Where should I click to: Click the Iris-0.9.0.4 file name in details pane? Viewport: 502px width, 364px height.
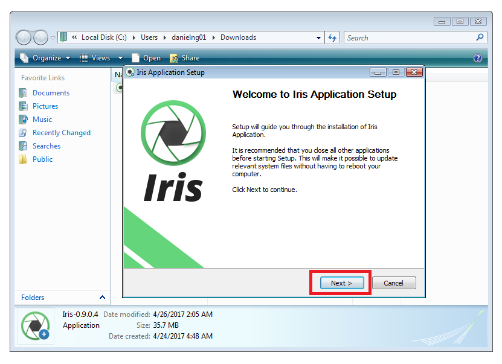80,315
